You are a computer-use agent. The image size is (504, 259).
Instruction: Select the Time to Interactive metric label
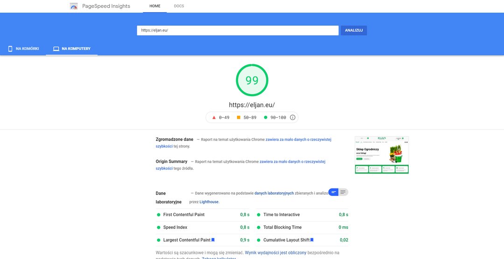point(281,215)
